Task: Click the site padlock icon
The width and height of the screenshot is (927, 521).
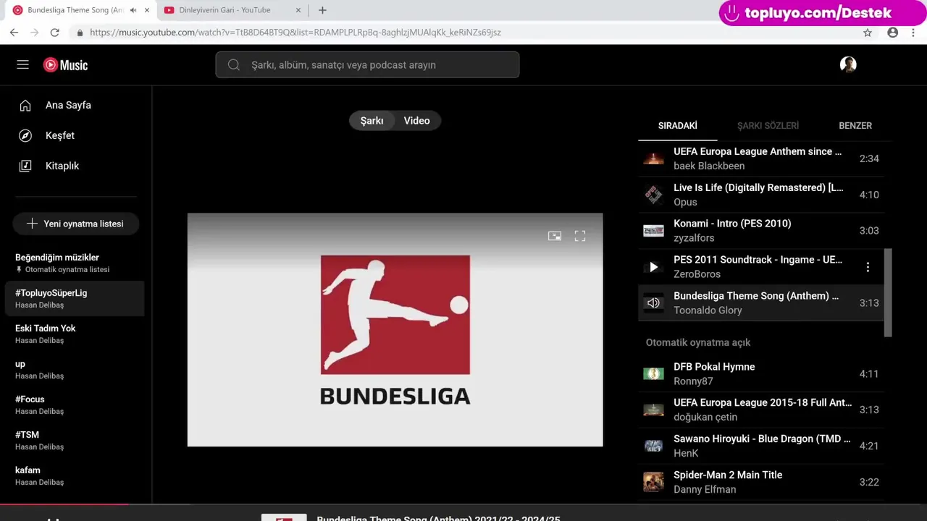Action: (x=80, y=33)
